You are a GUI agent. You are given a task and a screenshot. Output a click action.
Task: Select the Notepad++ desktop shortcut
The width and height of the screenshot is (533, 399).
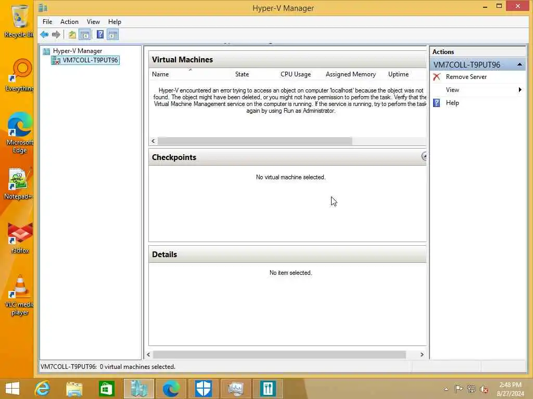[x=19, y=183]
